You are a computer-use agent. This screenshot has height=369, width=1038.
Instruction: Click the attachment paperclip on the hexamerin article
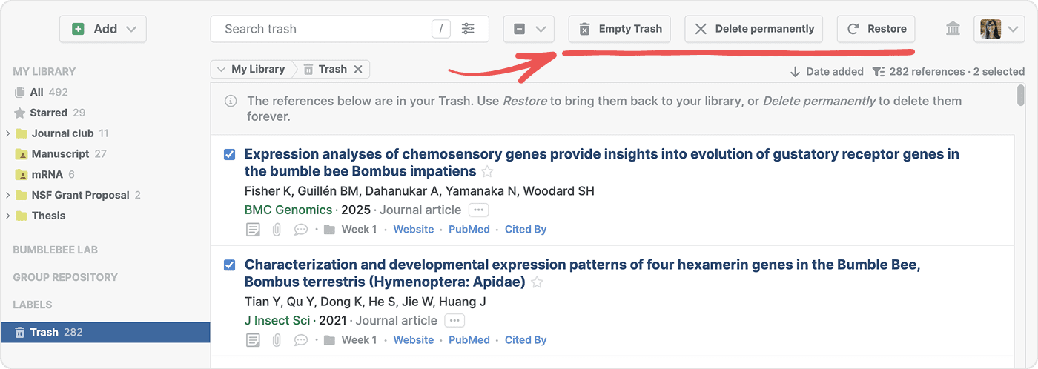pyautogui.click(x=277, y=340)
